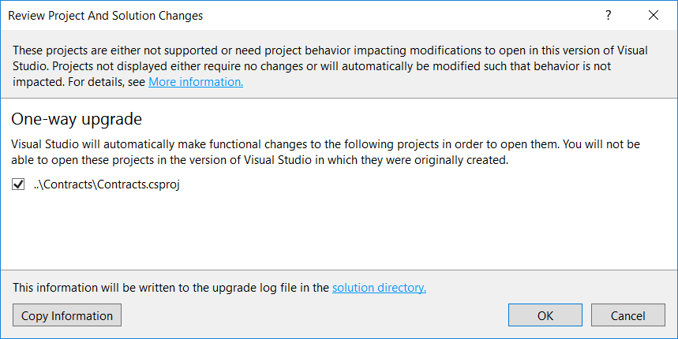Click the One-way upgrade heading

tap(77, 120)
